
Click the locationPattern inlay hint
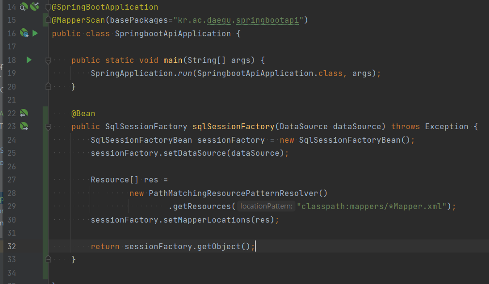click(x=267, y=206)
